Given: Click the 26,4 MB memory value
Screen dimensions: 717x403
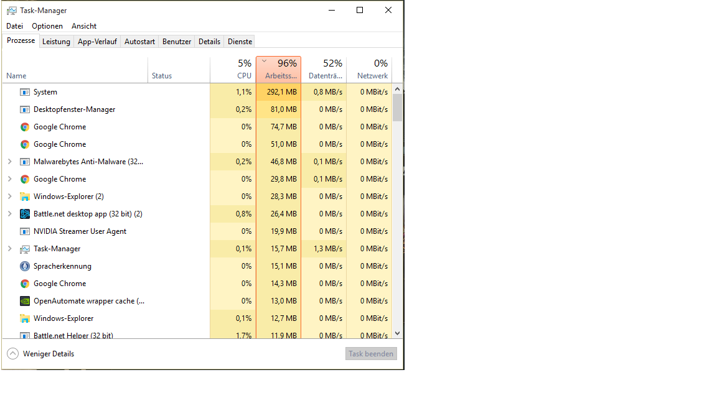Looking at the screenshot, I should click(x=284, y=214).
